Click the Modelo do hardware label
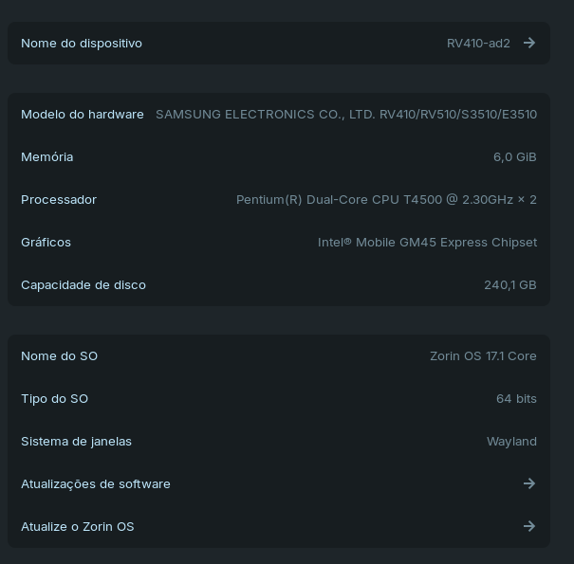Viewport: 574px width, 564px height. [x=83, y=114]
